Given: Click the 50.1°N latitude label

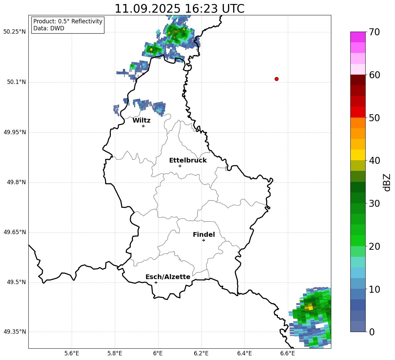Looking at the screenshot, I should coord(16,82).
